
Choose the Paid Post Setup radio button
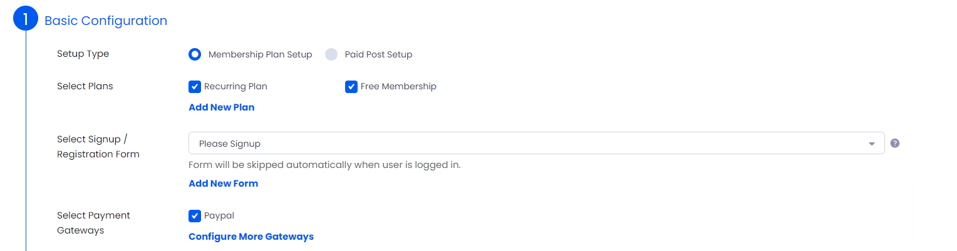click(x=331, y=54)
